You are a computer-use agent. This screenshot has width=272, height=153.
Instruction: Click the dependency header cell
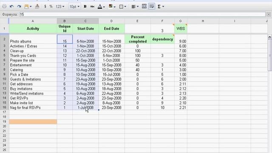tap(162, 39)
